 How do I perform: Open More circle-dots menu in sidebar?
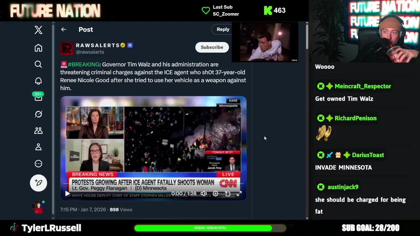point(38,164)
